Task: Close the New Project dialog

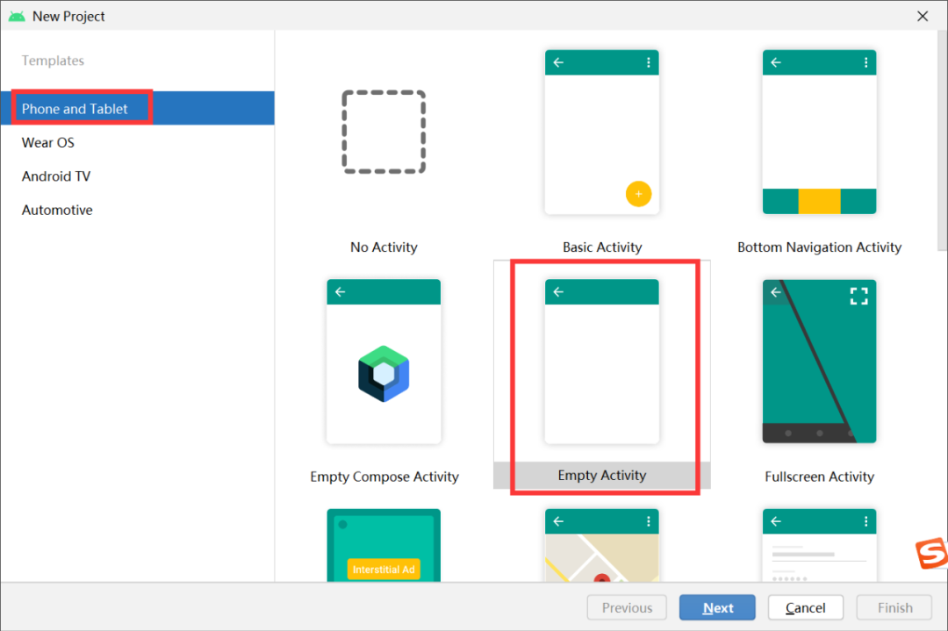Action: point(923,17)
